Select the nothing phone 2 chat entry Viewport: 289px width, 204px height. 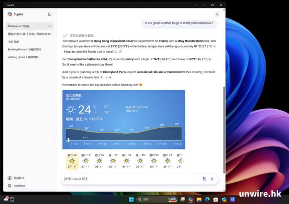point(23,57)
